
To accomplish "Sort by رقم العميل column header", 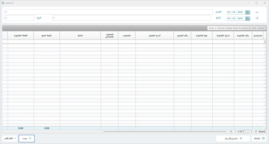I will (x=182, y=36).
